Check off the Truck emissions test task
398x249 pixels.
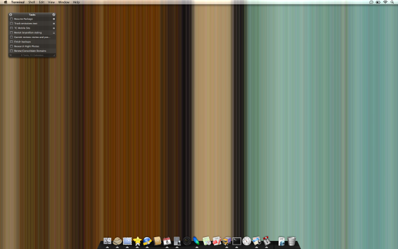pyautogui.click(x=11, y=24)
